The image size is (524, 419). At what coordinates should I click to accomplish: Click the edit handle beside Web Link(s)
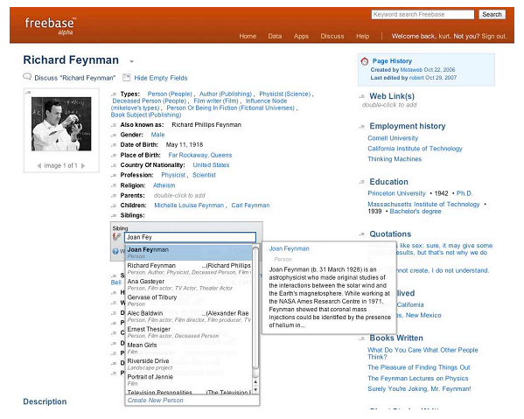click(x=361, y=97)
